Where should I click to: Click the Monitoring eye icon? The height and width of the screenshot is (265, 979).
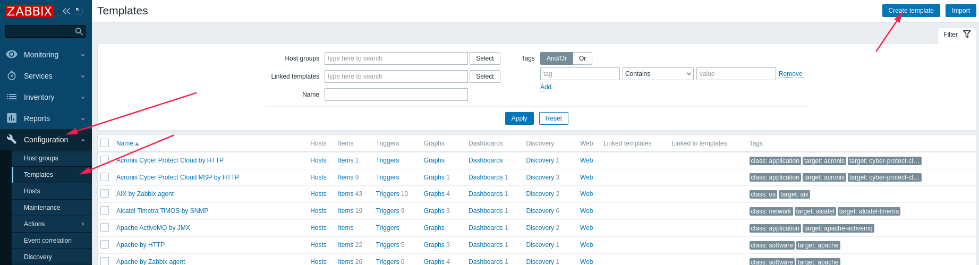pos(12,55)
